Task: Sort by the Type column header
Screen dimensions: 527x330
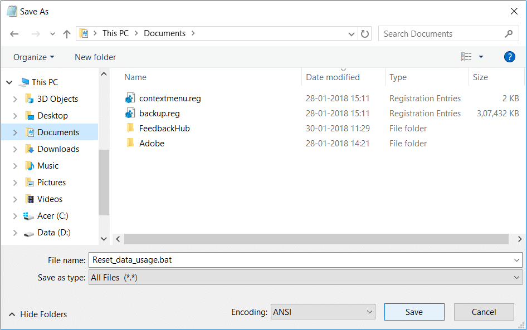Action: point(398,77)
